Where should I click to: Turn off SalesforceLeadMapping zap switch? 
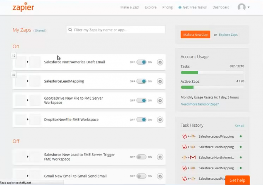pyautogui.click(x=141, y=81)
